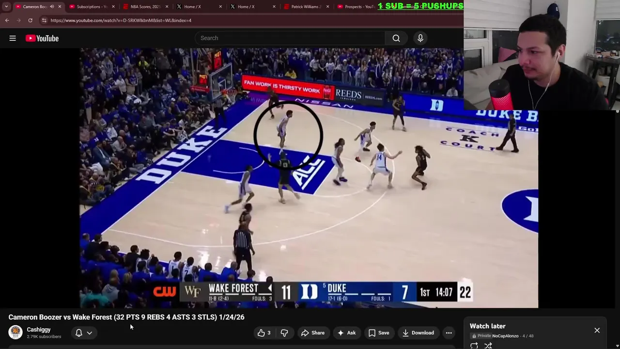
Task: Open the Ask AI assistant button
Action: click(347, 333)
